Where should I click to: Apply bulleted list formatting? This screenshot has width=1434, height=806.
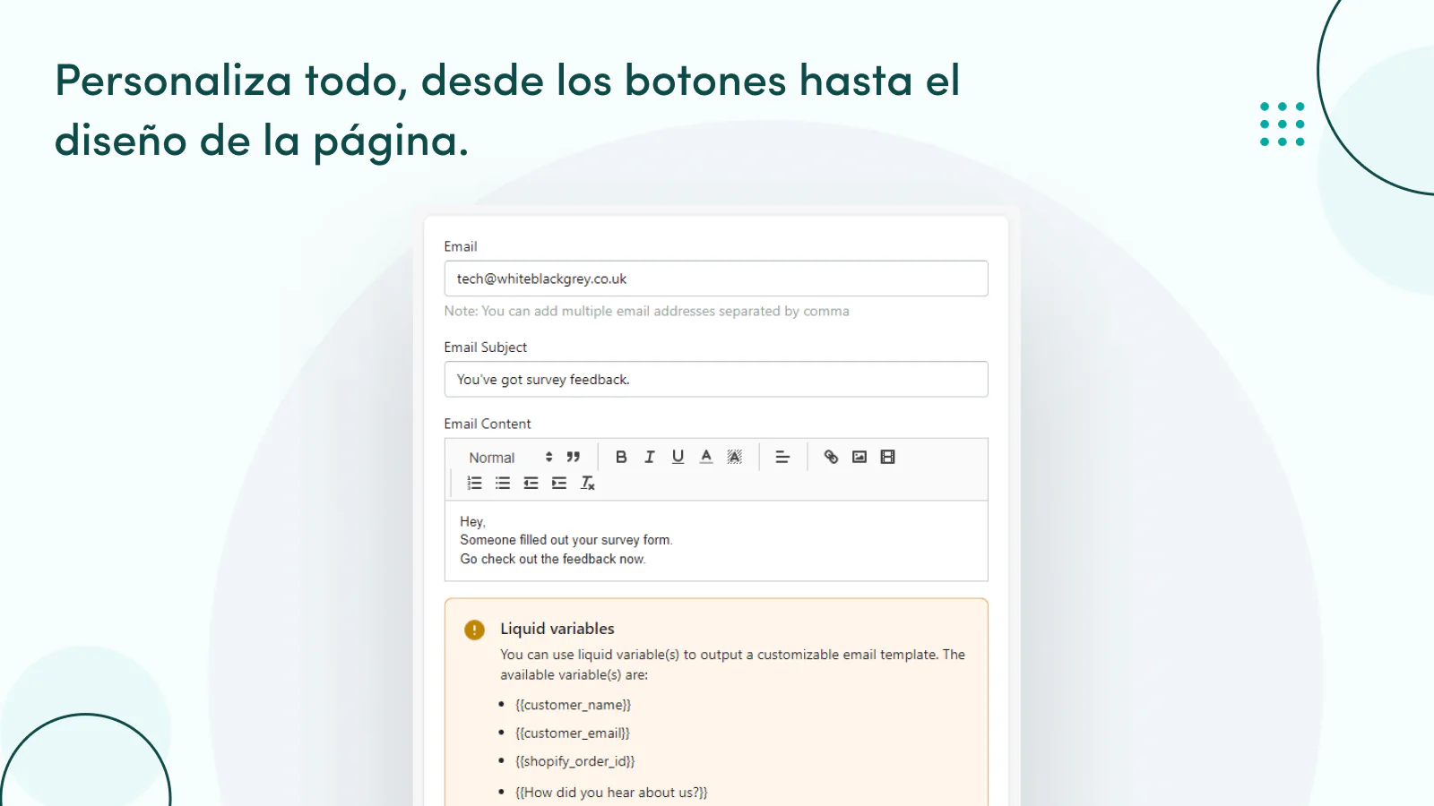coord(503,484)
